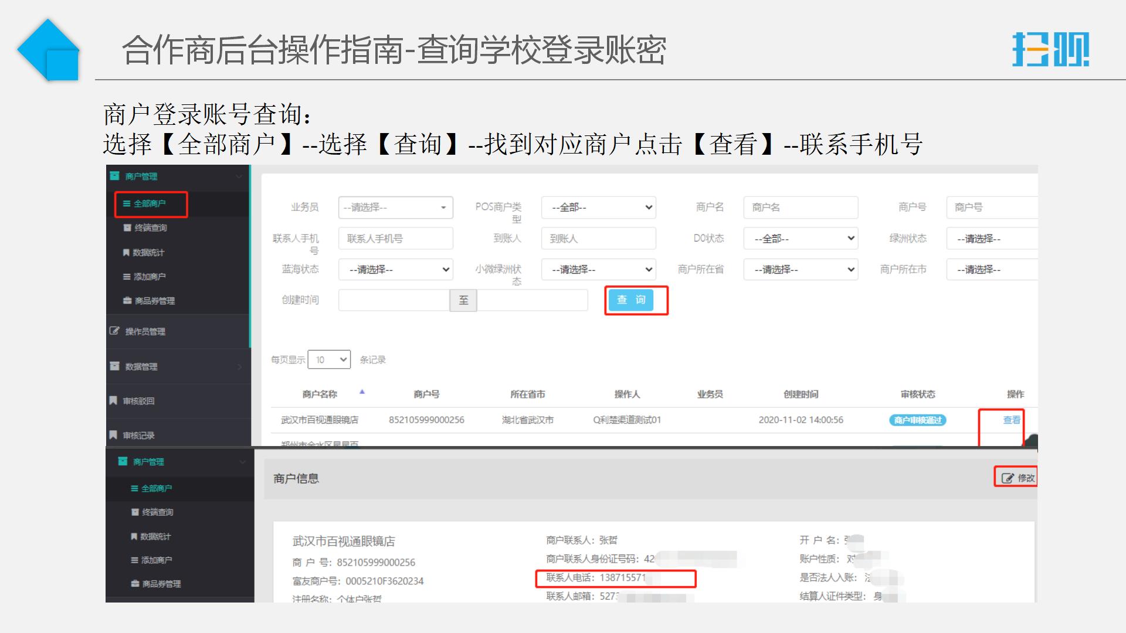Click the 商户信息 panel title
This screenshot has width=1126, height=633.
click(296, 479)
